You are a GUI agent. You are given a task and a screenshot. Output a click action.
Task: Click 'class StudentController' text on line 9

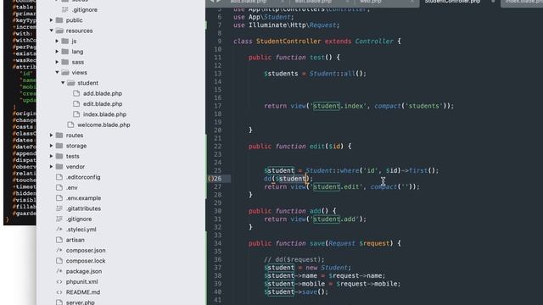point(277,42)
